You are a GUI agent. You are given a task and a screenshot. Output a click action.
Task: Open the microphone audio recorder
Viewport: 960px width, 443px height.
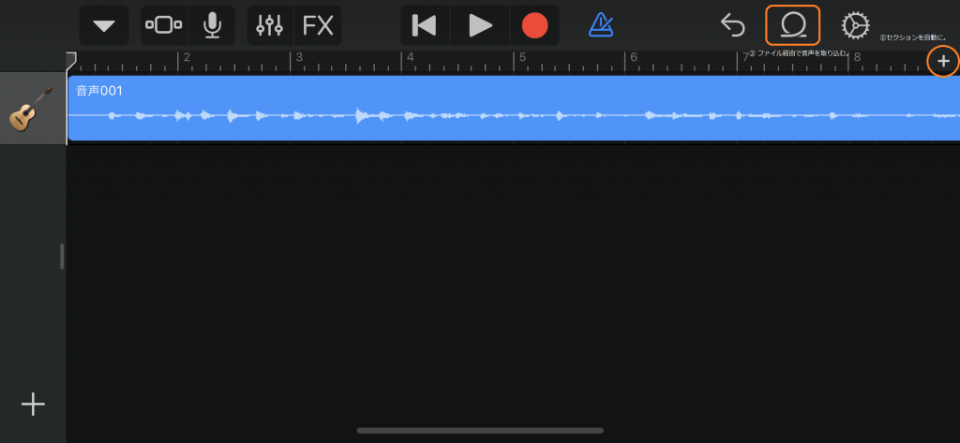click(x=212, y=25)
